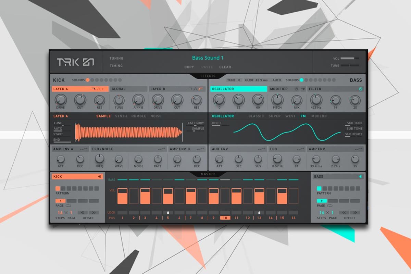
Task: Toggle the velocity step 2 on
Action: point(134,196)
